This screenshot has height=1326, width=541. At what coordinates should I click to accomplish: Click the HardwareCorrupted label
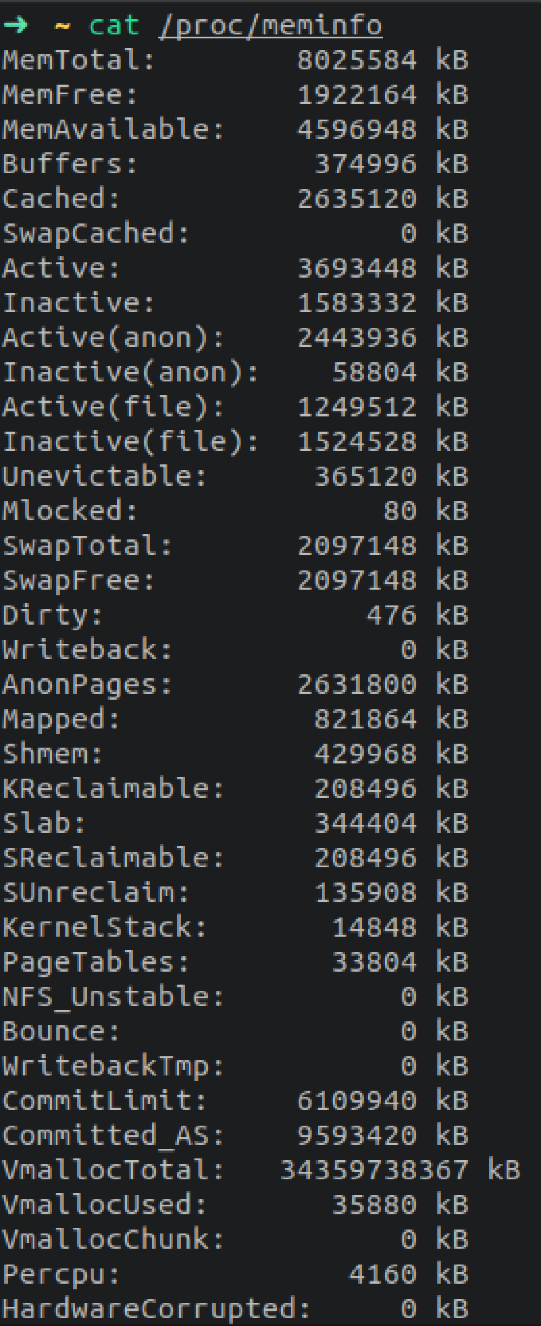click(x=156, y=1309)
